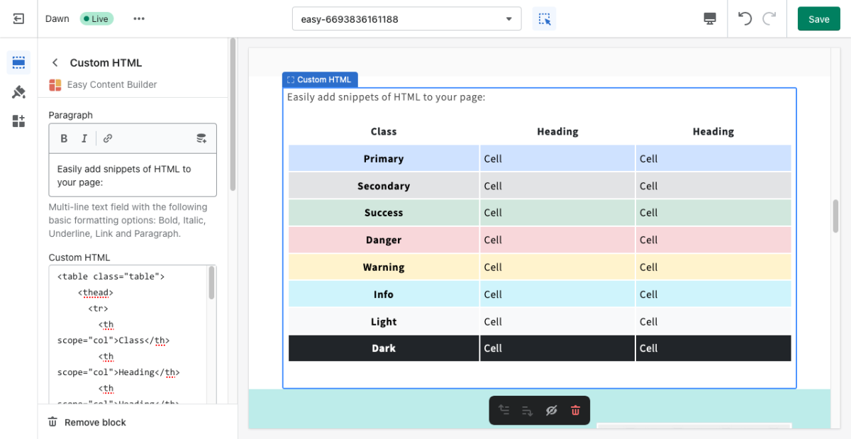851x439 pixels.
Task: Open the three-dot theme actions menu
Action: (139, 19)
